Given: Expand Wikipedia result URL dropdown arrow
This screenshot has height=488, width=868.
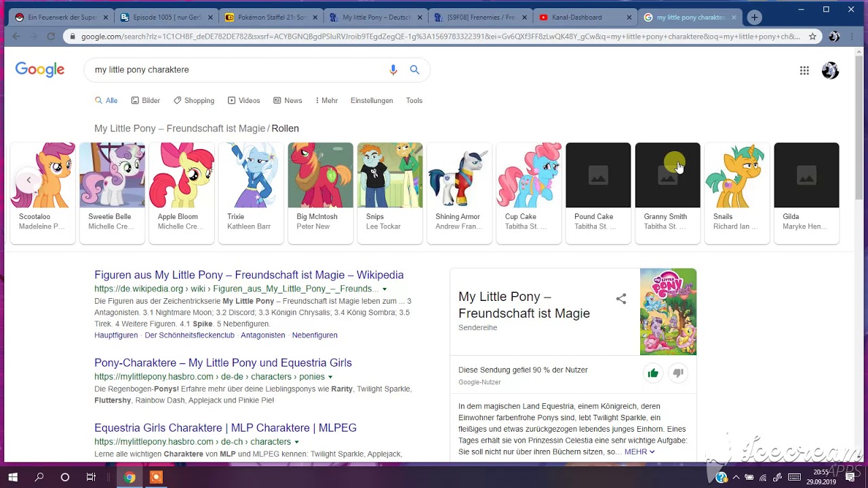Looking at the screenshot, I should tap(384, 289).
